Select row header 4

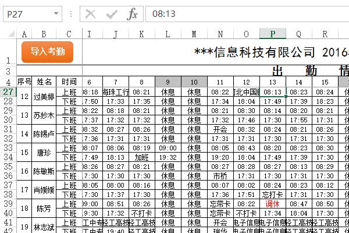click(8, 82)
